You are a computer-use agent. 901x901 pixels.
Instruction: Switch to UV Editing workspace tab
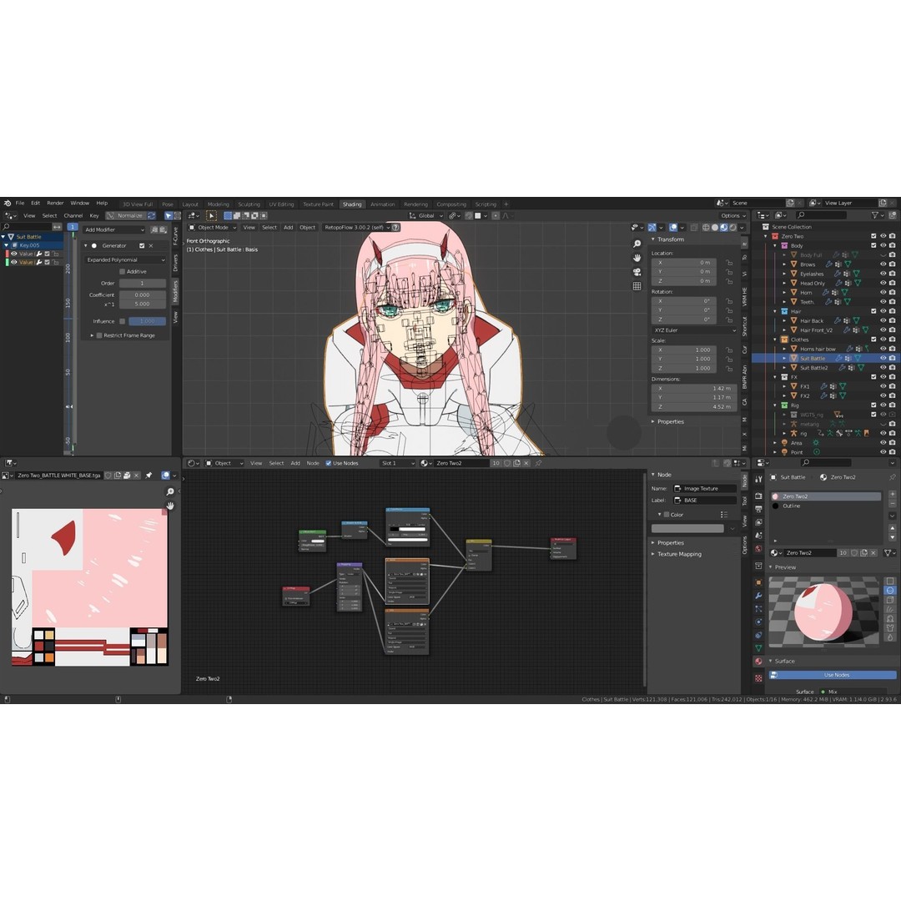point(281,204)
